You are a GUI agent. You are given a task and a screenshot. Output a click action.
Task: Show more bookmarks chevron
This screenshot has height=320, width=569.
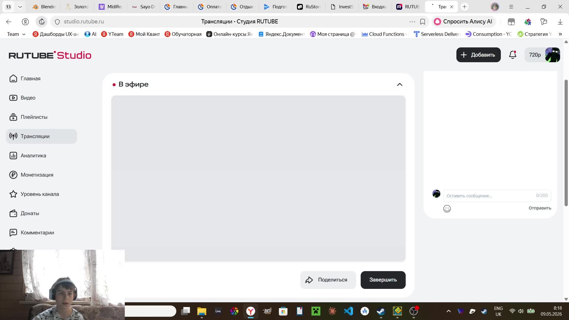[560, 34]
